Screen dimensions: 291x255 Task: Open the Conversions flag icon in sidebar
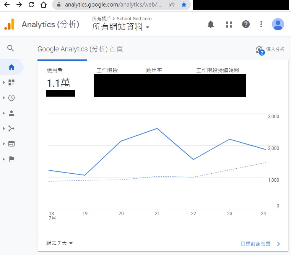(x=11, y=159)
